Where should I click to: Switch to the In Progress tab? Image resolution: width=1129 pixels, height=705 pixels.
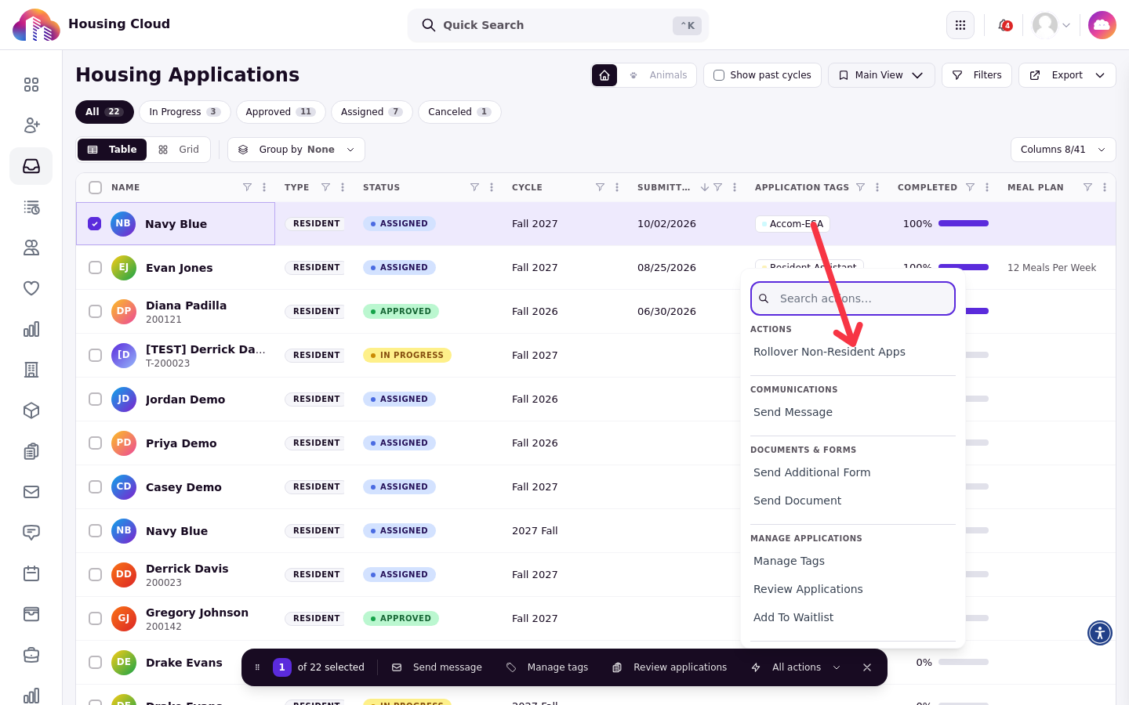[x=185, y=112]
